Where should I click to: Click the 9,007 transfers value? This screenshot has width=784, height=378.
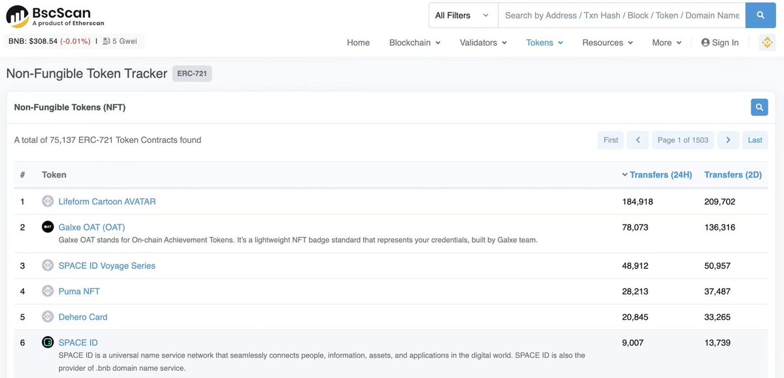(633, 342)
